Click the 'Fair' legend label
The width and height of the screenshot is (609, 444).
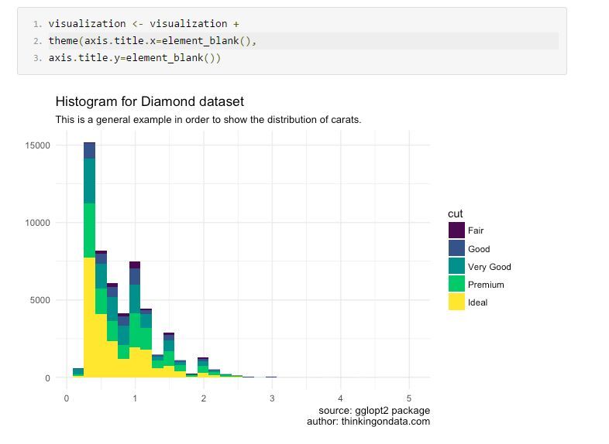tap(476, 231)
